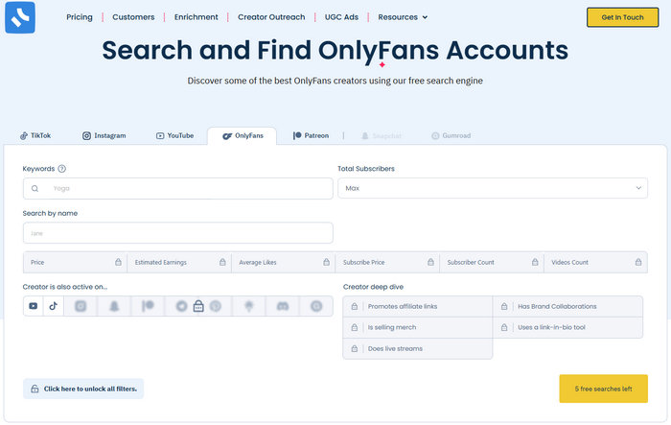Open the Creator Outreach nav link

pyautogui.click(x=271, y=17)
